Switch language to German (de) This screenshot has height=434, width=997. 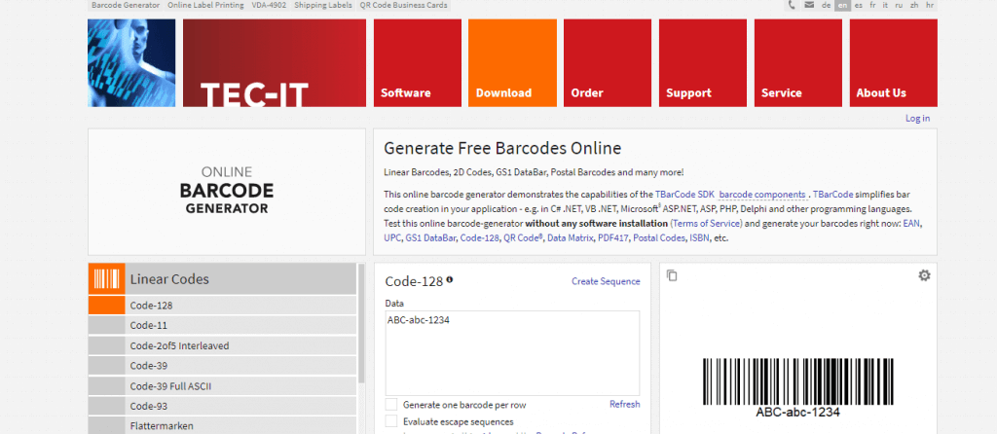826,5
